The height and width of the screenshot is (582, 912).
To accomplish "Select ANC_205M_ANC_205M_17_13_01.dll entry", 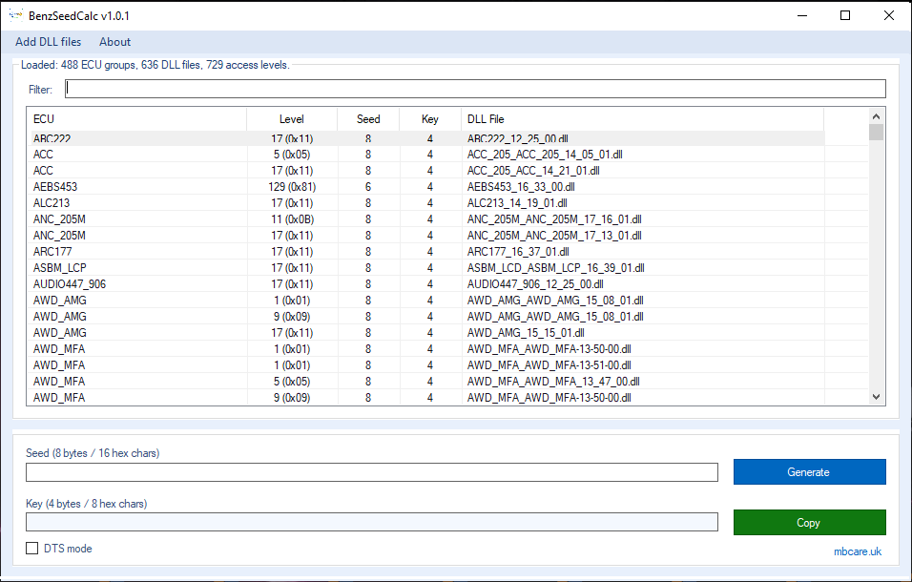I will [554, 236].
